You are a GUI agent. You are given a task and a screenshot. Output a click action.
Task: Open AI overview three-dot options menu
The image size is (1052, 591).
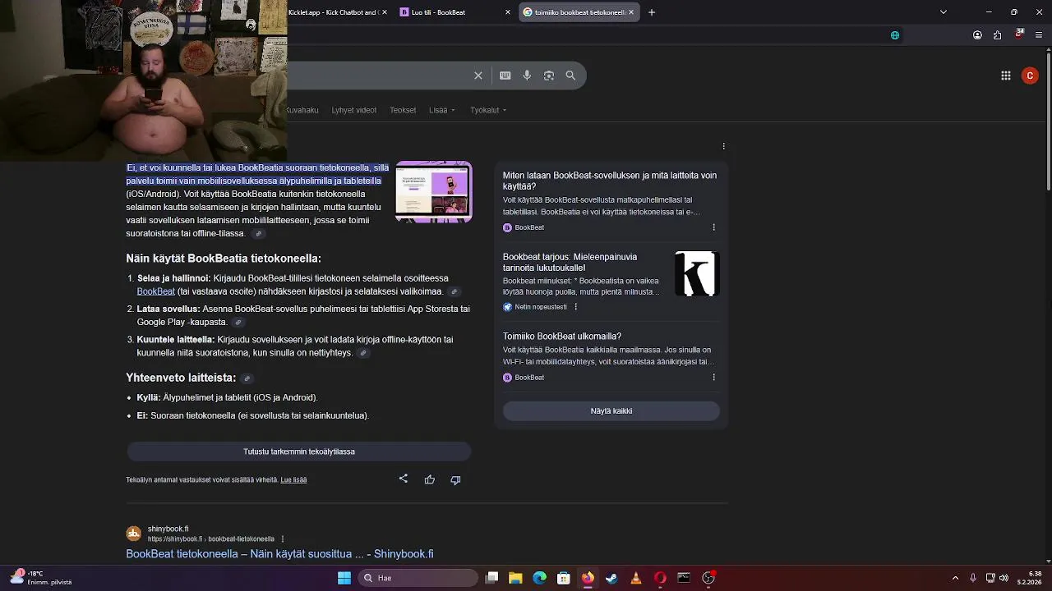pyautogui.click(x=723, y=146)
